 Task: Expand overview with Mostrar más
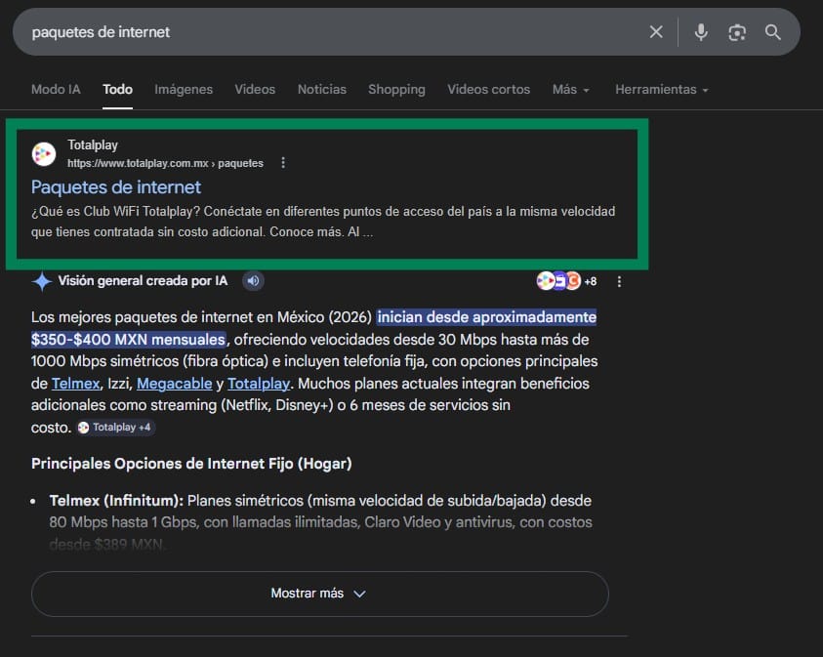pyautogui.click(x=319, y=594)
